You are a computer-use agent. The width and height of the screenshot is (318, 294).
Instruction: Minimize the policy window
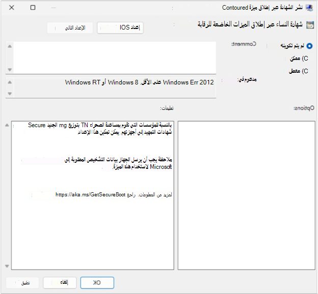point(54,8)
